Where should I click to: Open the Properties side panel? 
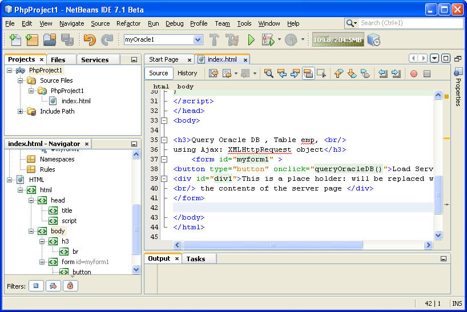[x=458, y=87]
